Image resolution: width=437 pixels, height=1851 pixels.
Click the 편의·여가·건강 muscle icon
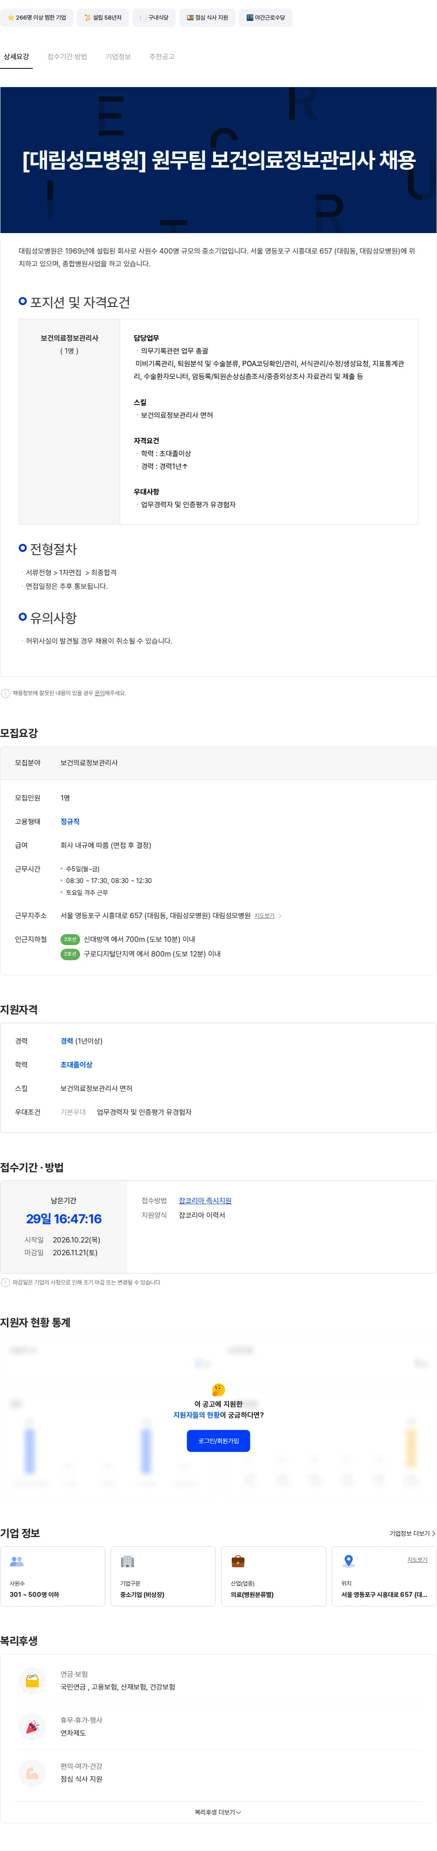(32, 1773)
